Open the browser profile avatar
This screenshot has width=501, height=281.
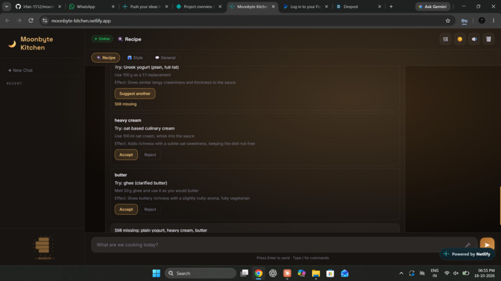482,20
